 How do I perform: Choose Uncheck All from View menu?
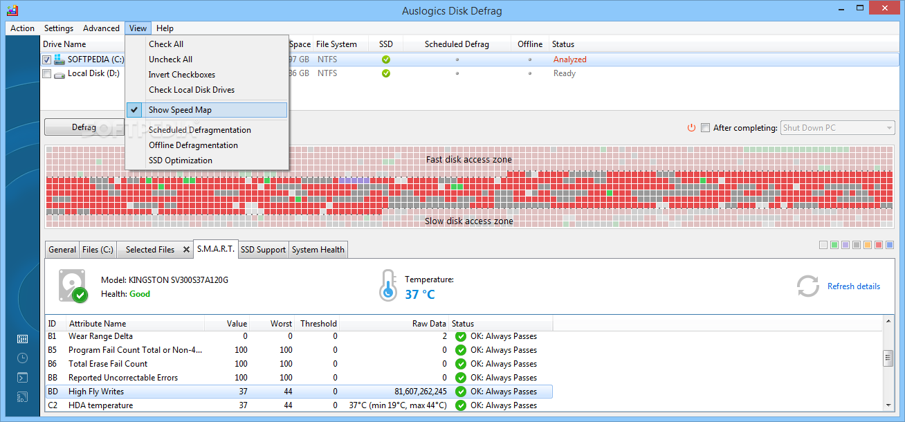206,59
